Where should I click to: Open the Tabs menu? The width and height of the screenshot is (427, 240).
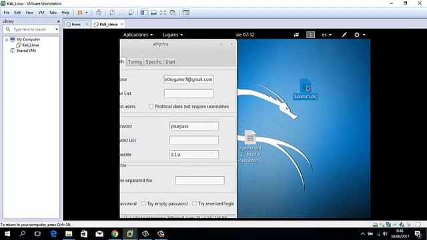53,13
